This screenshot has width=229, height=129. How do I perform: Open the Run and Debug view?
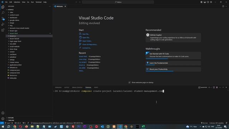(3, 24)
